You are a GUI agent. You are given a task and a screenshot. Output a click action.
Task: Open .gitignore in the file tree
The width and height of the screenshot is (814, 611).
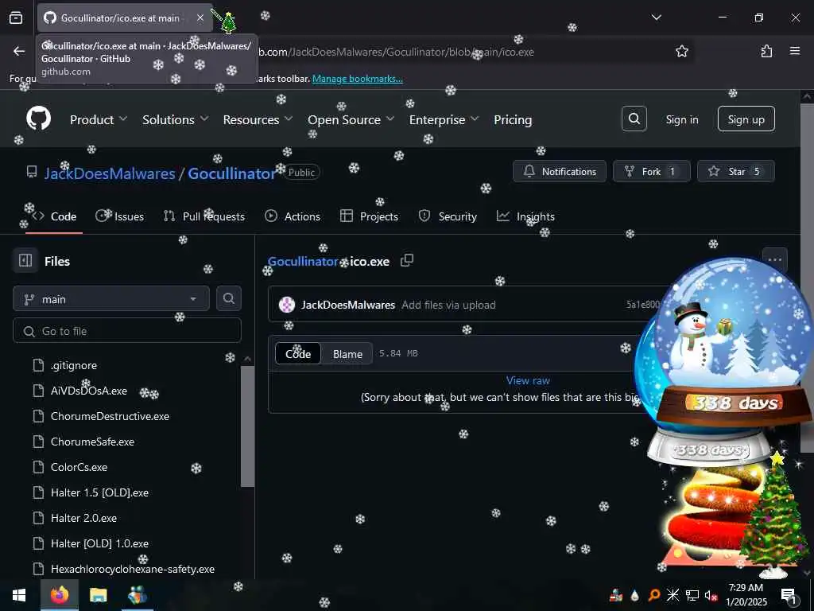click(x=74, y=365)
